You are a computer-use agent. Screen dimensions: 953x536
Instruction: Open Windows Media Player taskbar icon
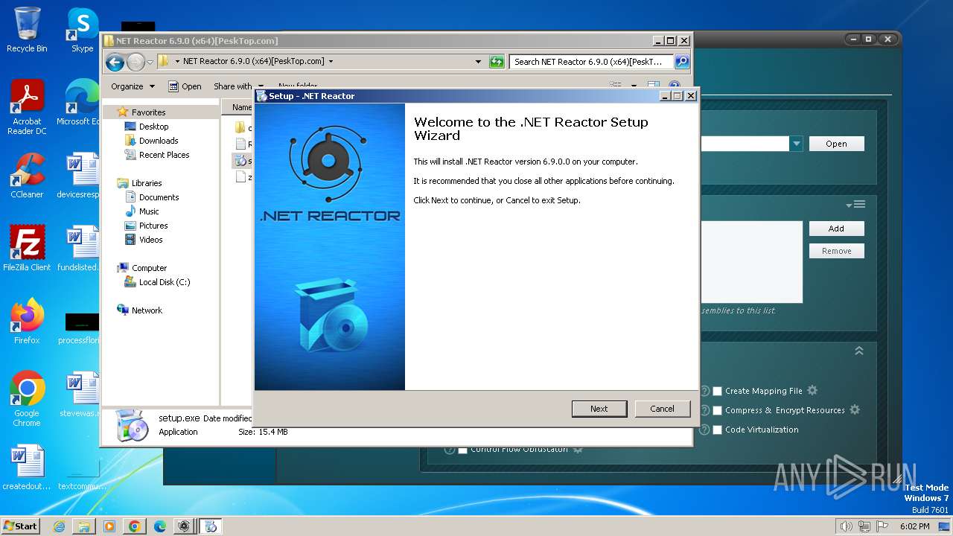[x=109, y=526]
